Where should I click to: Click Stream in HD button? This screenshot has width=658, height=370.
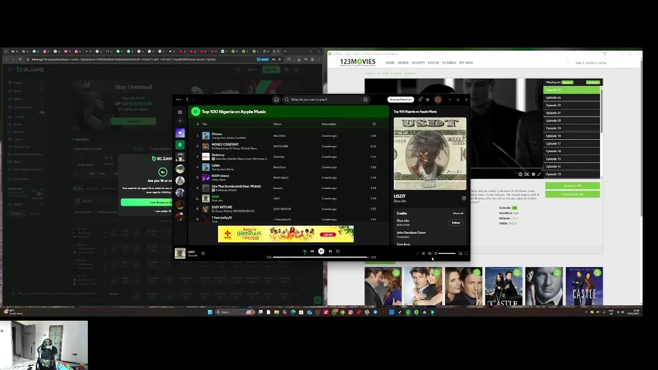tap(572, 186)
